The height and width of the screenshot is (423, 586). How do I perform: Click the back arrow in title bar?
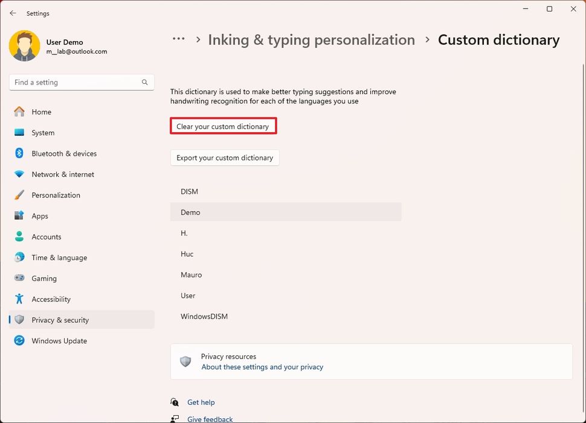pyautogui.click(x=13, y=13)
